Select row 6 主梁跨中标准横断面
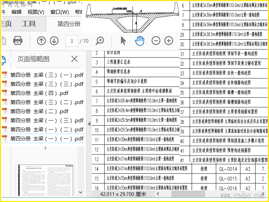 pyautogui.click(x=136, y=91)
